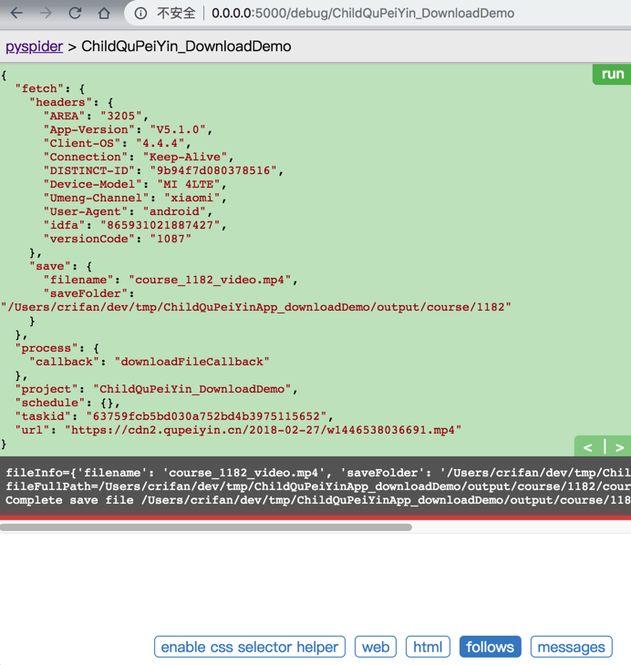The image size is (631, 665).
Task: Open browser home page icon
Action: [x=104, y=13]
